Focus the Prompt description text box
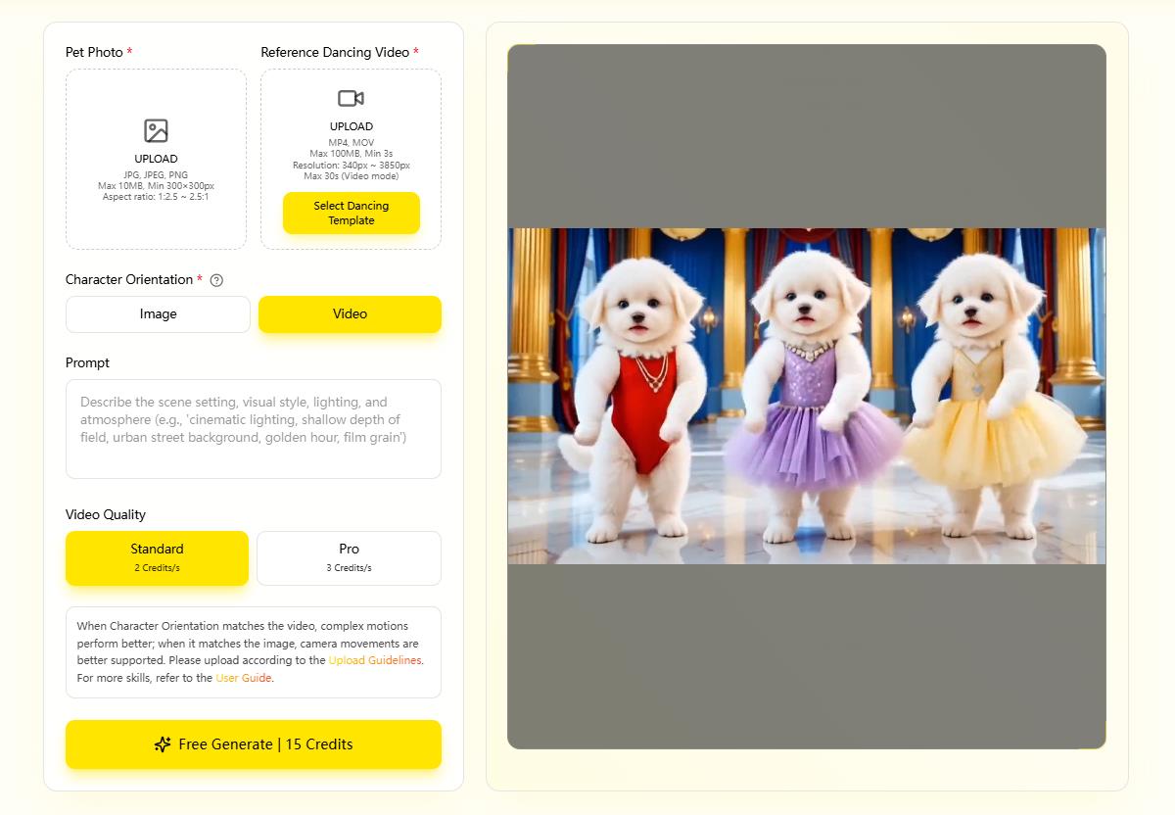The image size is (1175, 815). 254,429
